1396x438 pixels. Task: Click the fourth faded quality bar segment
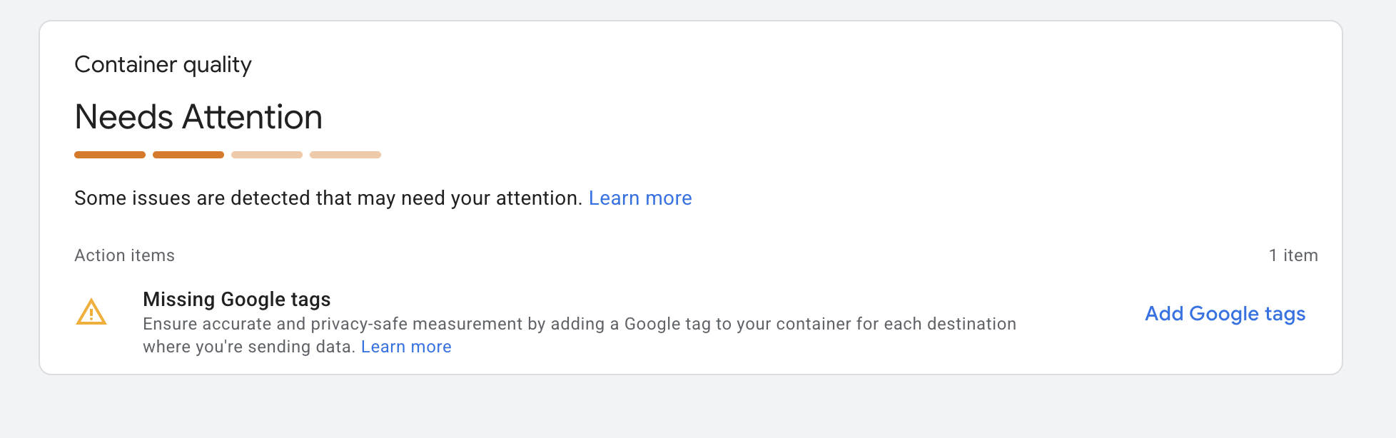coord(345,154)
